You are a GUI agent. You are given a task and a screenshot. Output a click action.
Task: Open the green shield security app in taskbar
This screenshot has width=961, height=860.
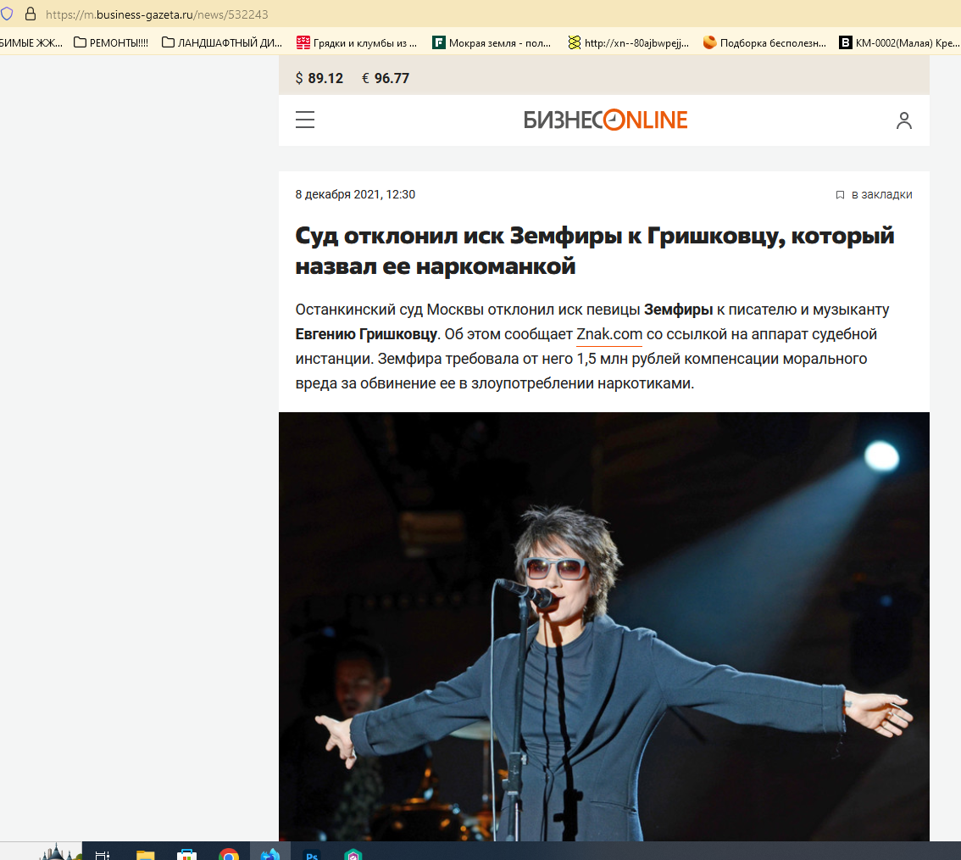[353, 853]
